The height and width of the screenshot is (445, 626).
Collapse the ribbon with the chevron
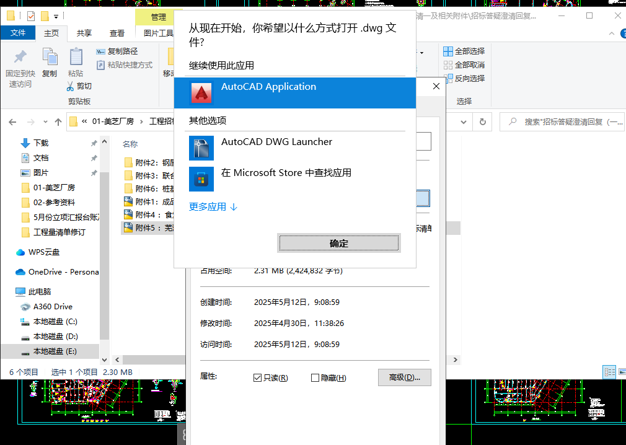611,34
